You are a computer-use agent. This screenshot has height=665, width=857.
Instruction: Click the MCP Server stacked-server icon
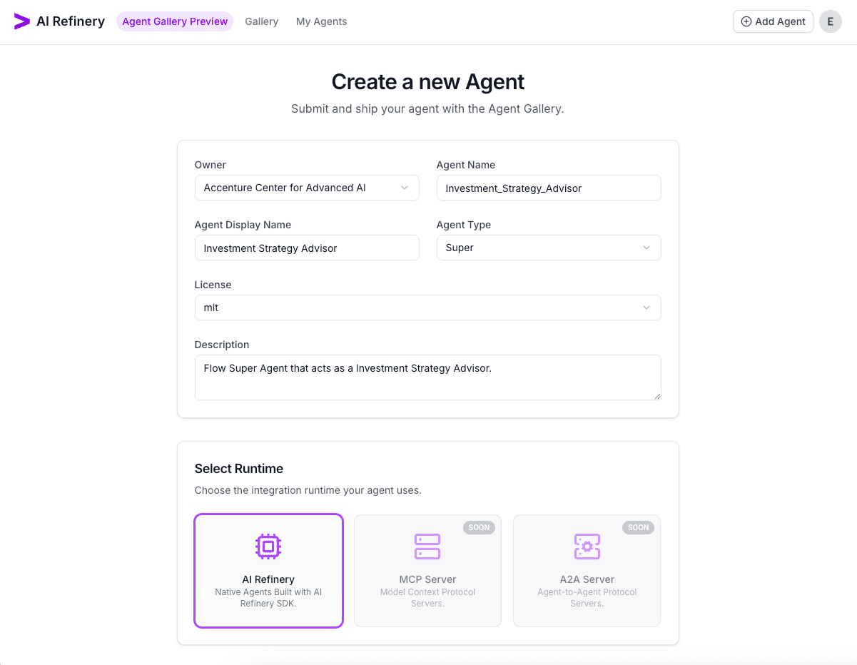427,546
